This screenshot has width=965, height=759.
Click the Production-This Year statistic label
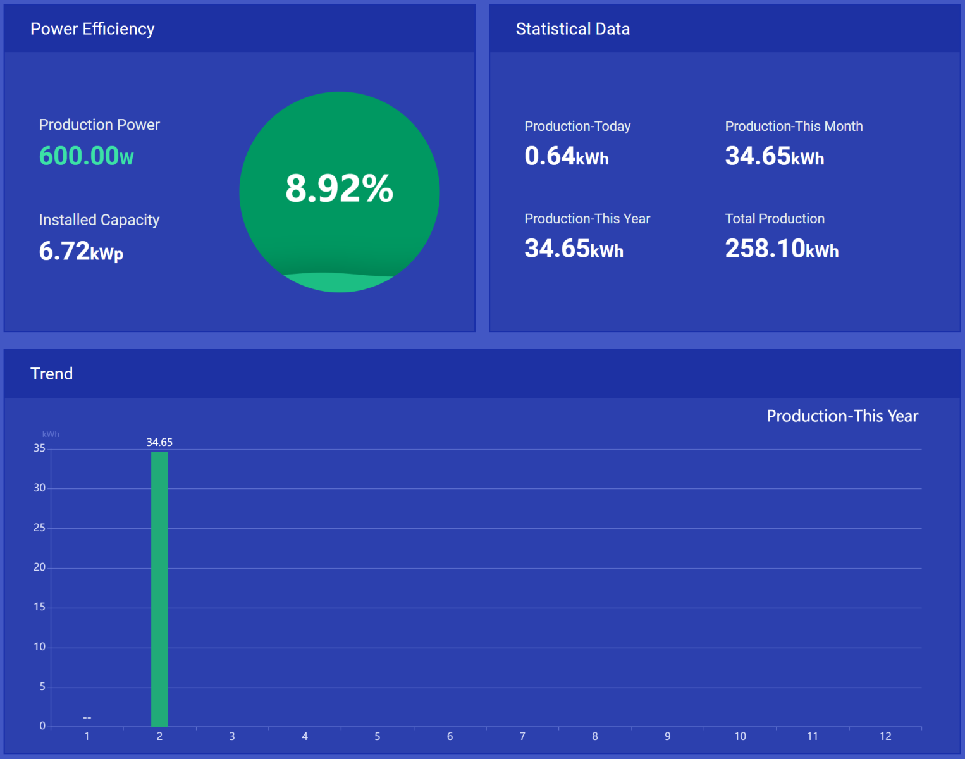587,219
